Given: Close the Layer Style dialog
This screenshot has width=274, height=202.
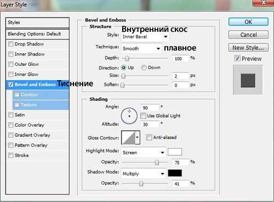Looking at the screenshot, I should (263, 3).
